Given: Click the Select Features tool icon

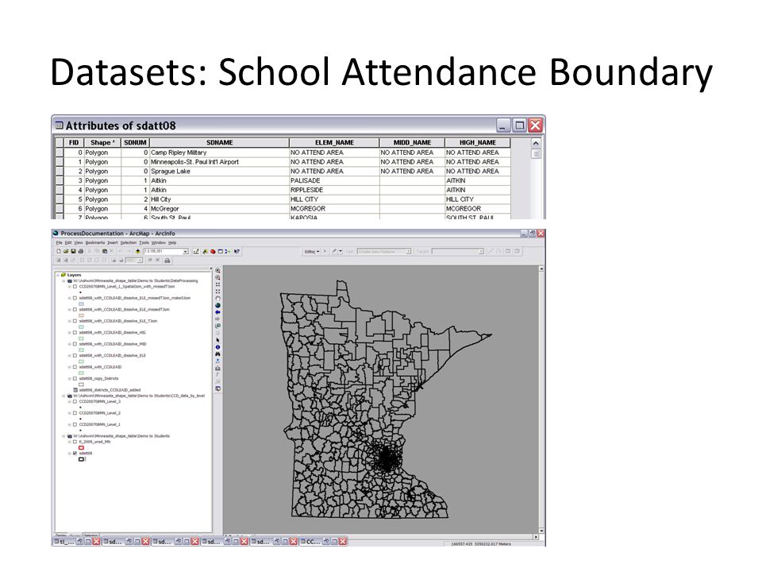Looking at the screenshot, I should pyautogui.click(x=217, y=326).
